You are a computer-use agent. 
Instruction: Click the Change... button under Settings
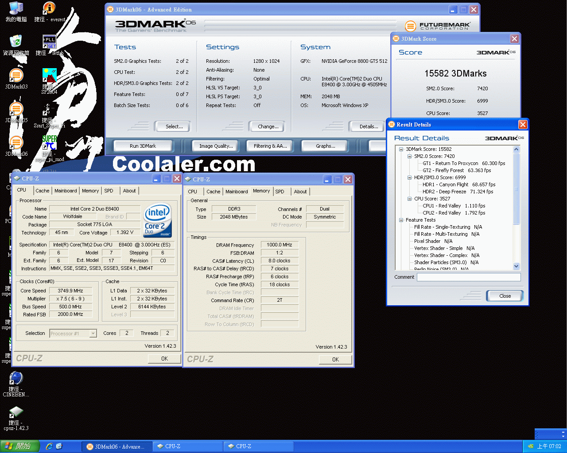[x=268, y=127]
